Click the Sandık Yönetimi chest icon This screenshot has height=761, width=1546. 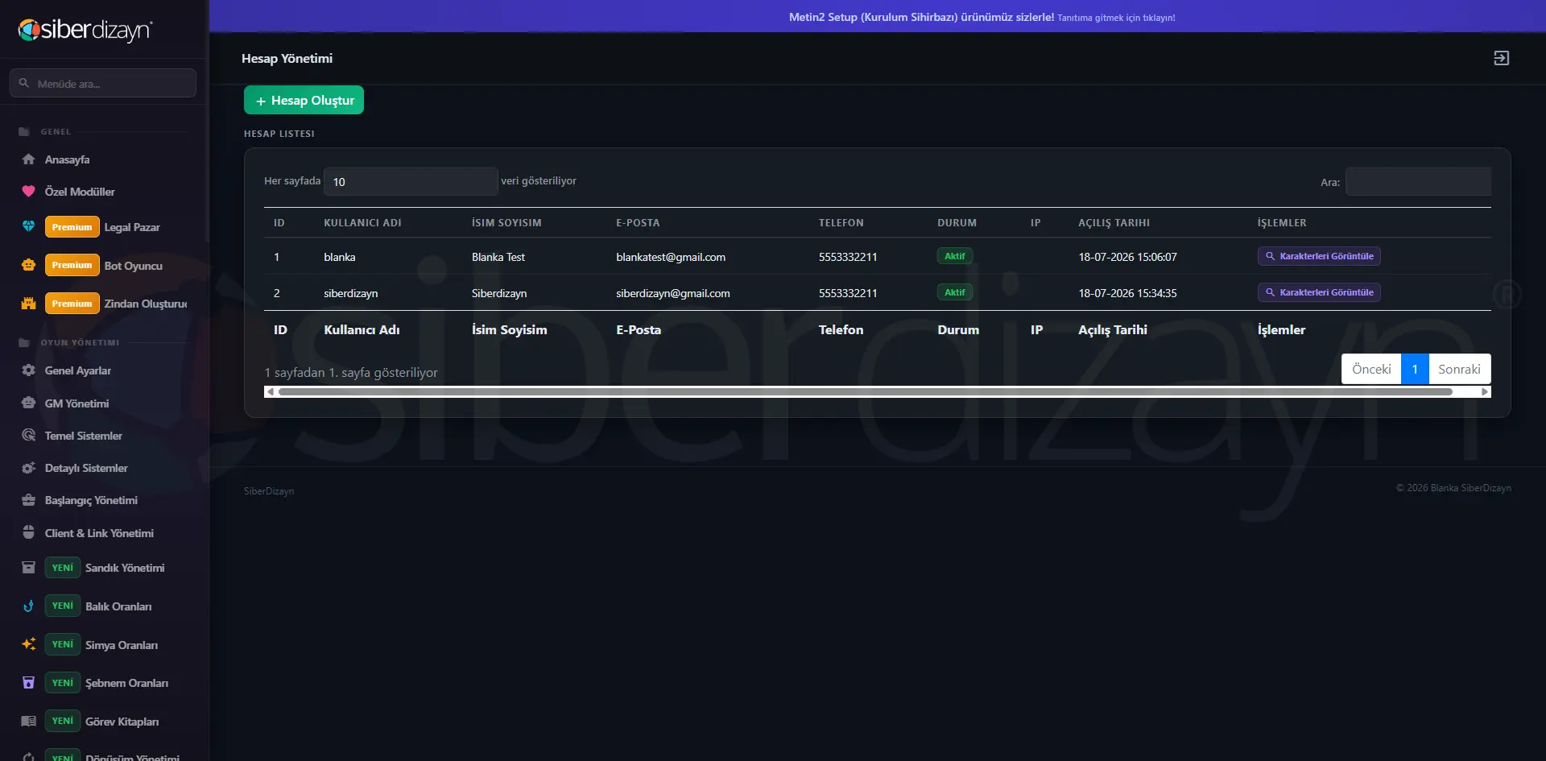point(28,568)
